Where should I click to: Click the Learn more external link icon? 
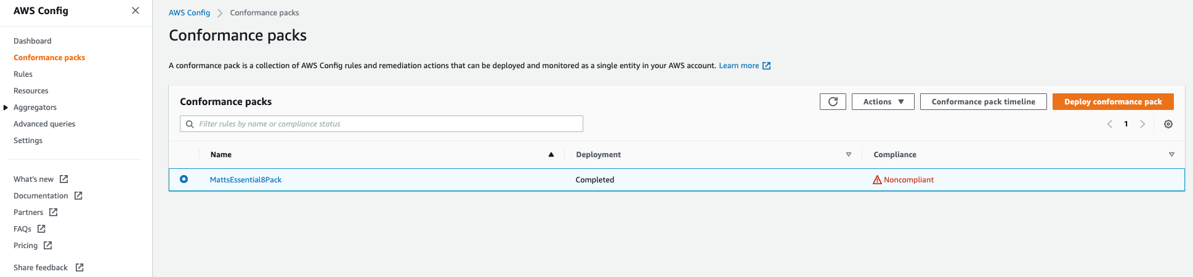click(767, 66)
